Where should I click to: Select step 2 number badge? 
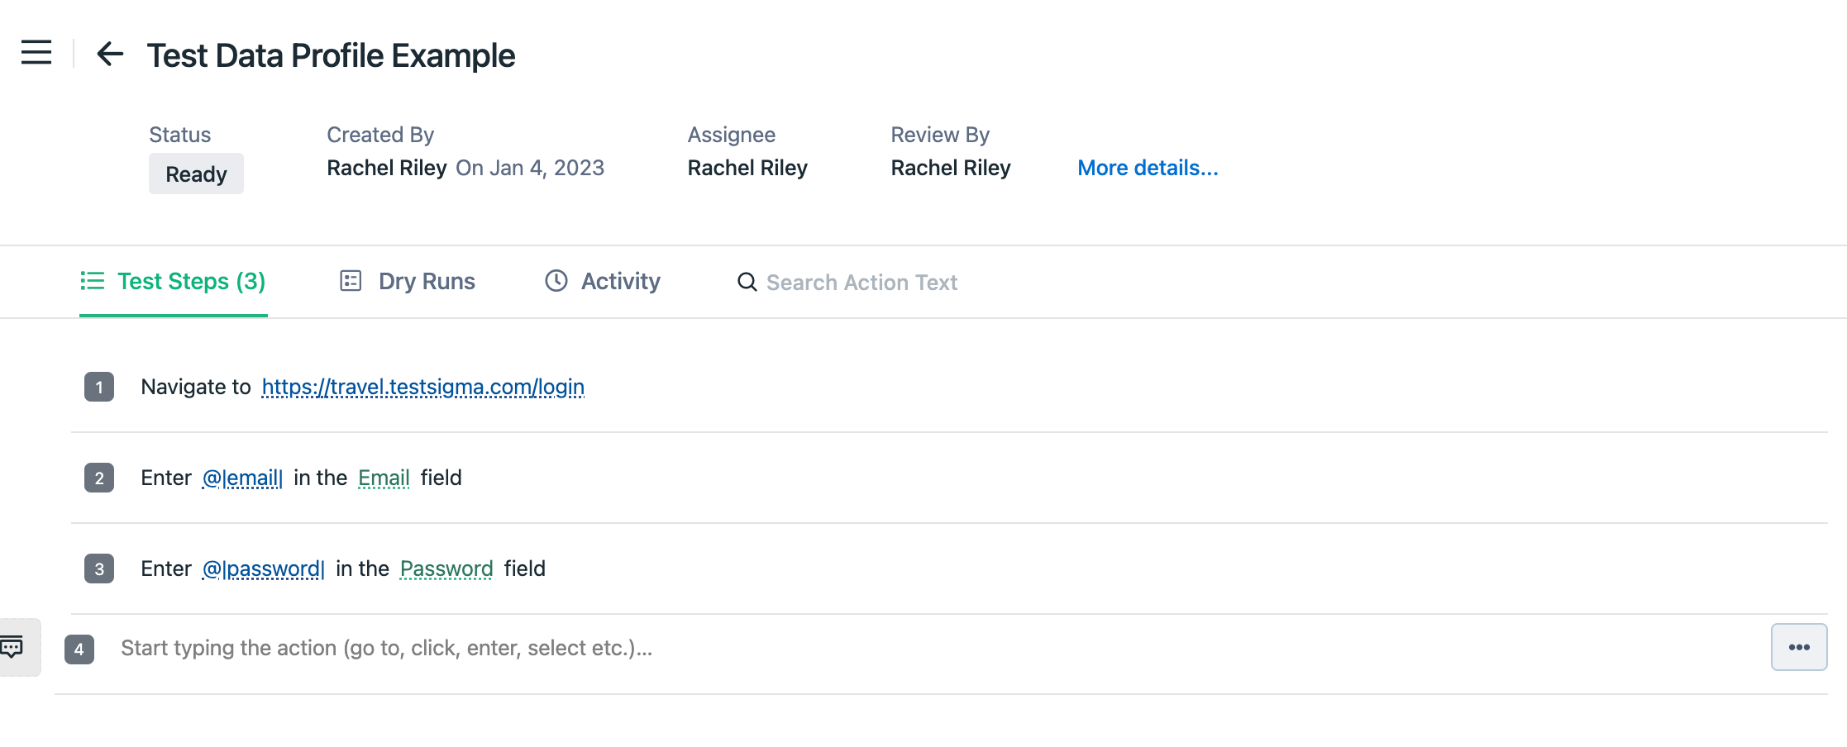(x=99, y=478)
